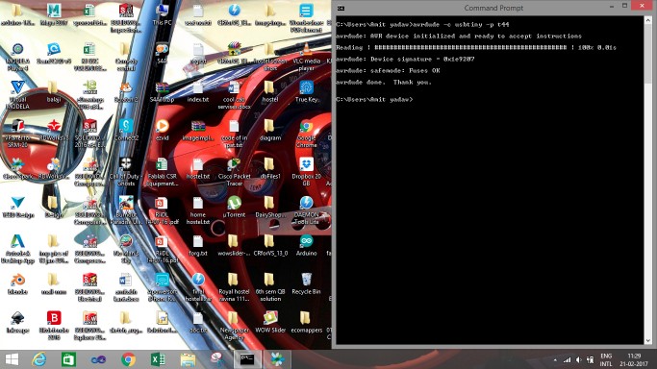Open the Windows Start button
657x369 pixels.
12,359
